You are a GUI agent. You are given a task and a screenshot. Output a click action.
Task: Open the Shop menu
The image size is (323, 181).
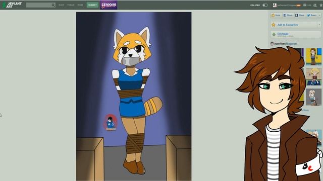tap(62, 5)
